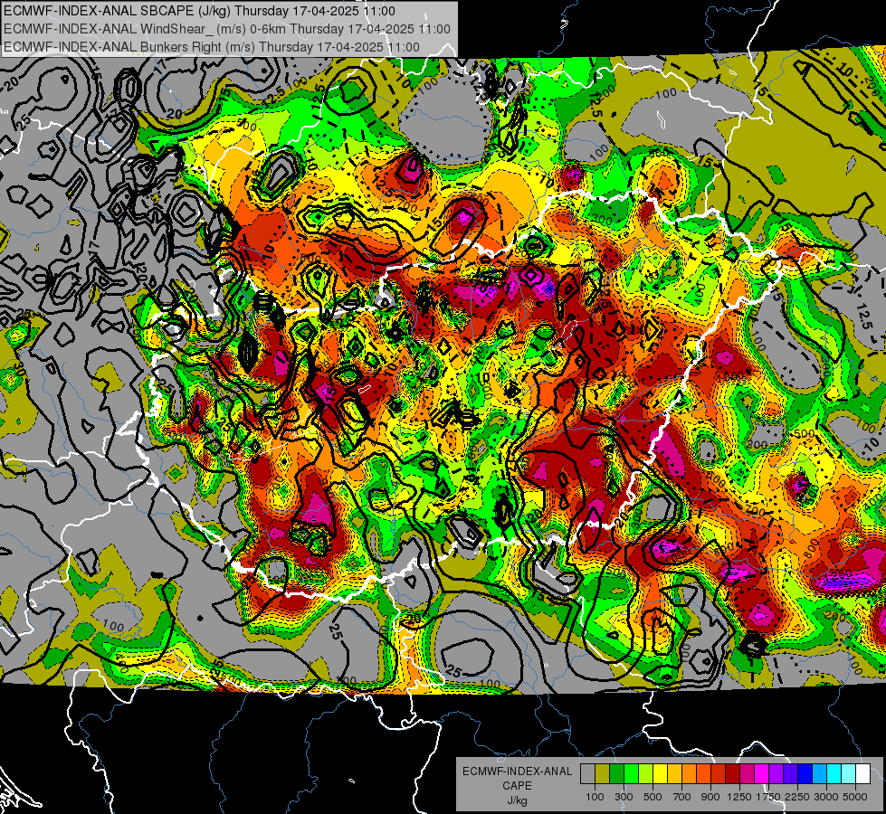This screenshot has width=886, height=814.
Task: Select the brick red legend swatch
Action: coord(719,774)
